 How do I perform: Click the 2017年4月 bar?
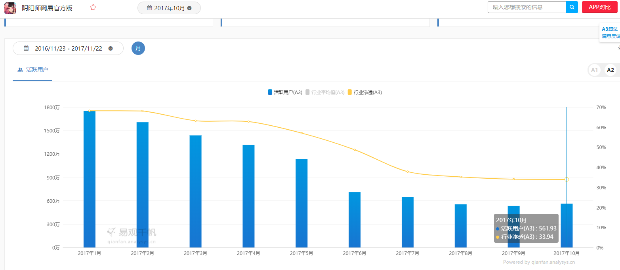[248, 196]
